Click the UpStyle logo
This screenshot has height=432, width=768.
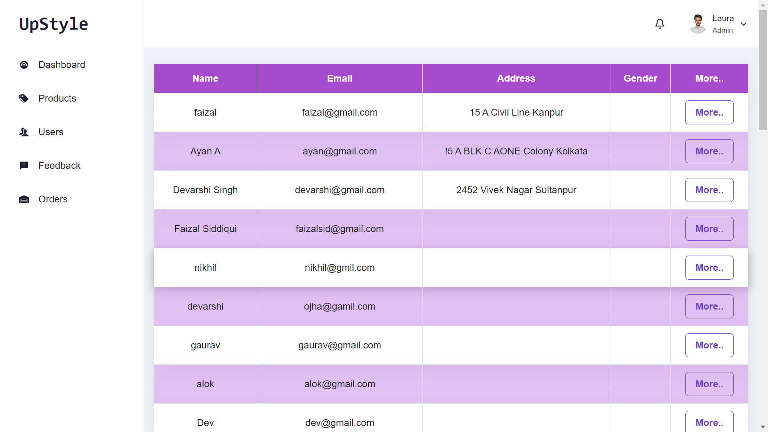53,24
